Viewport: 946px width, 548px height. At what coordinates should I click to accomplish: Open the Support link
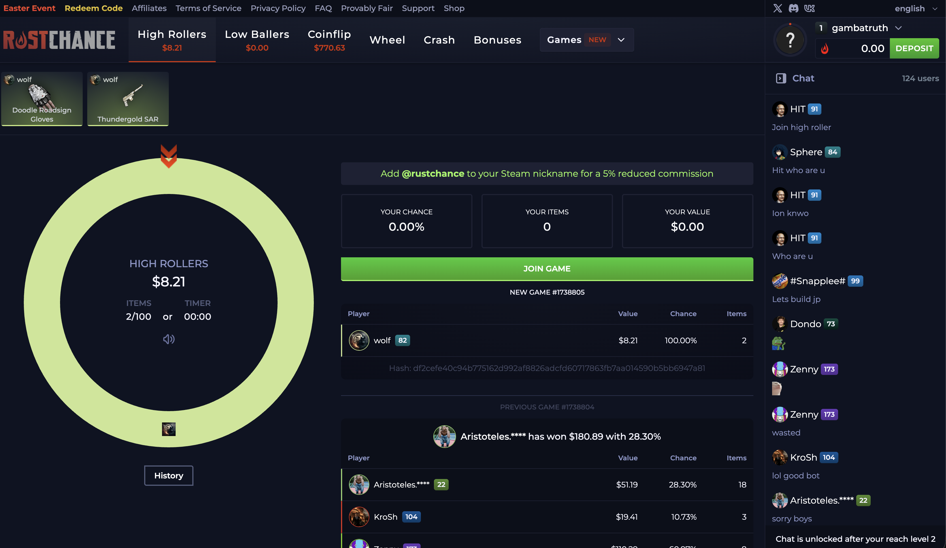[x=418, y=8]
